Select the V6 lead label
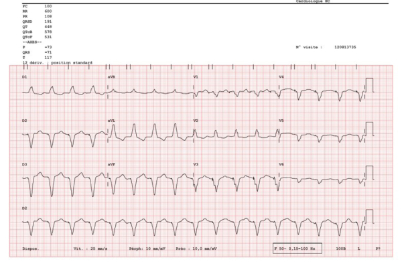 [x=281, y=164]
